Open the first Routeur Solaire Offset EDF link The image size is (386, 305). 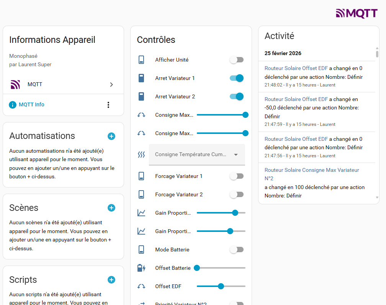296,68
